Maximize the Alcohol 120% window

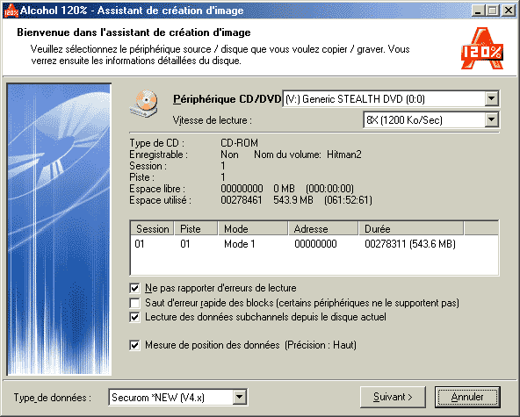[x=493, y=11]
